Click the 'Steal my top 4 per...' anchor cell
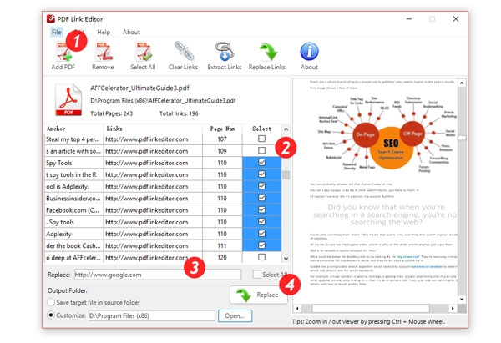This screenshot has height=343, width=501. click(73, 139)
